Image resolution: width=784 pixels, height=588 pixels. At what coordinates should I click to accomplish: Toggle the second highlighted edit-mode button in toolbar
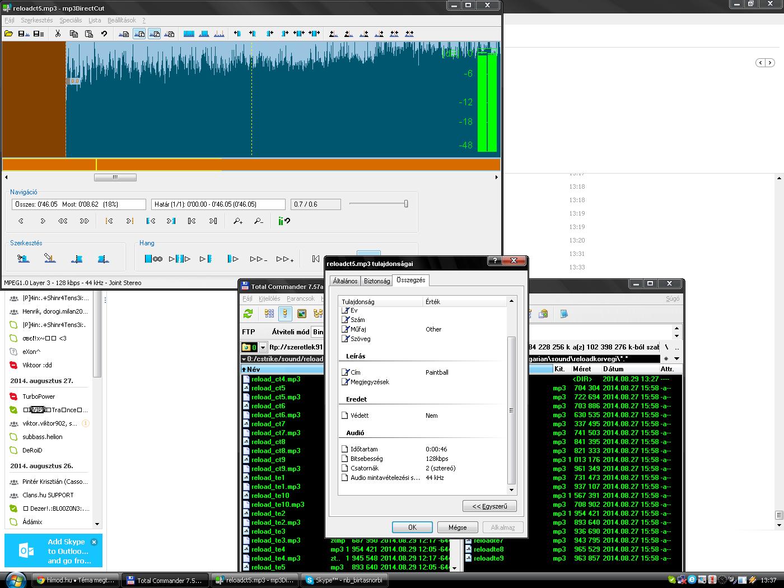point(153,34)
